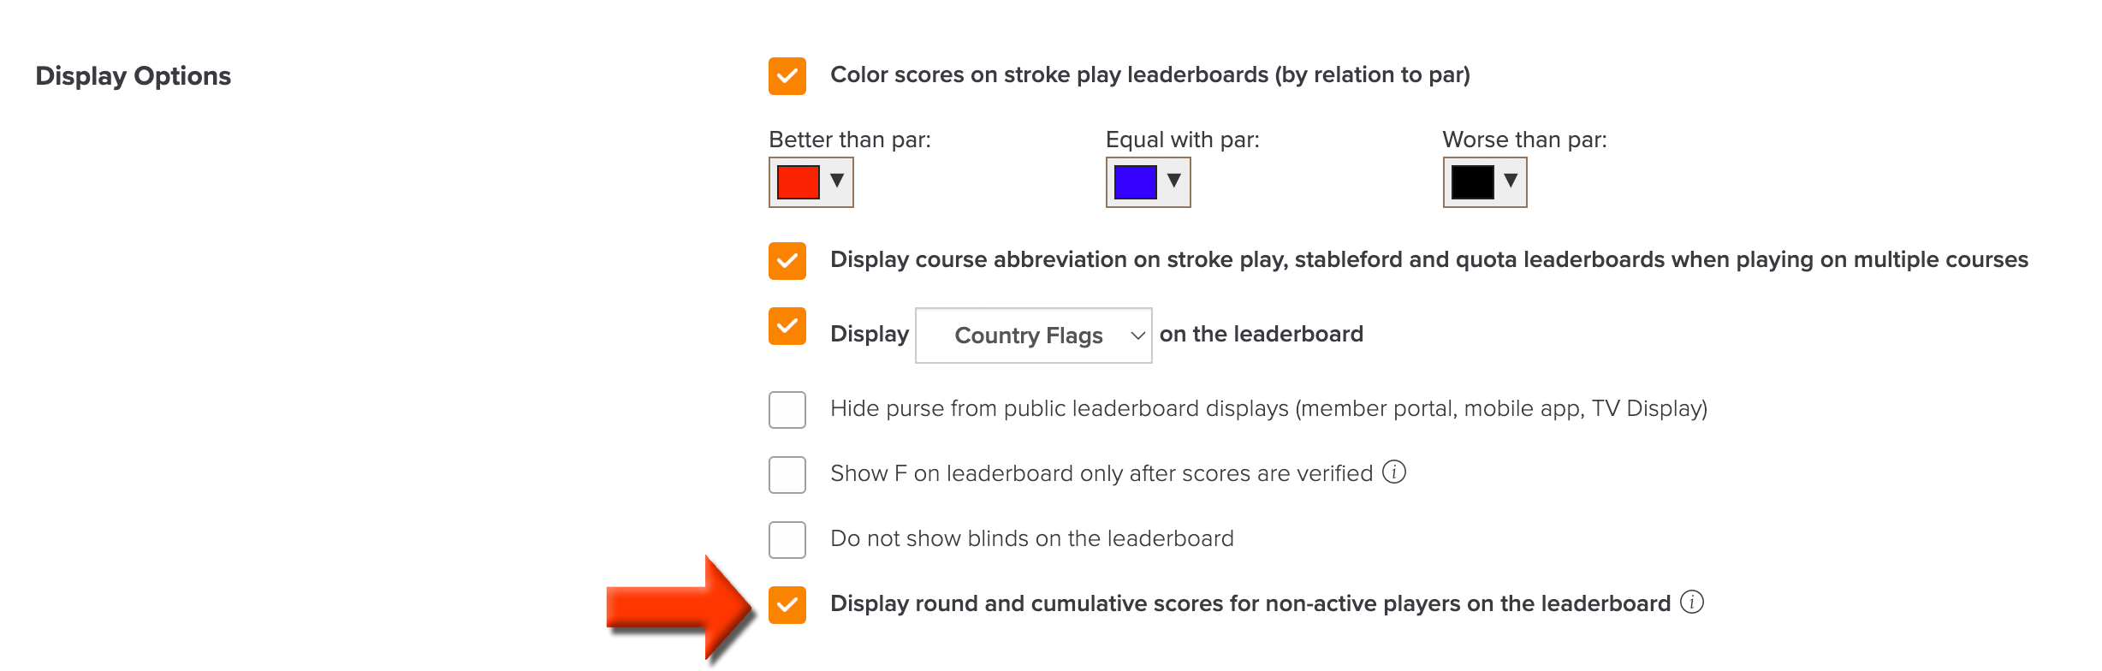Expand Better than par color dropdown arrow
The image size is (2102, 671).
tap(837, 181)
